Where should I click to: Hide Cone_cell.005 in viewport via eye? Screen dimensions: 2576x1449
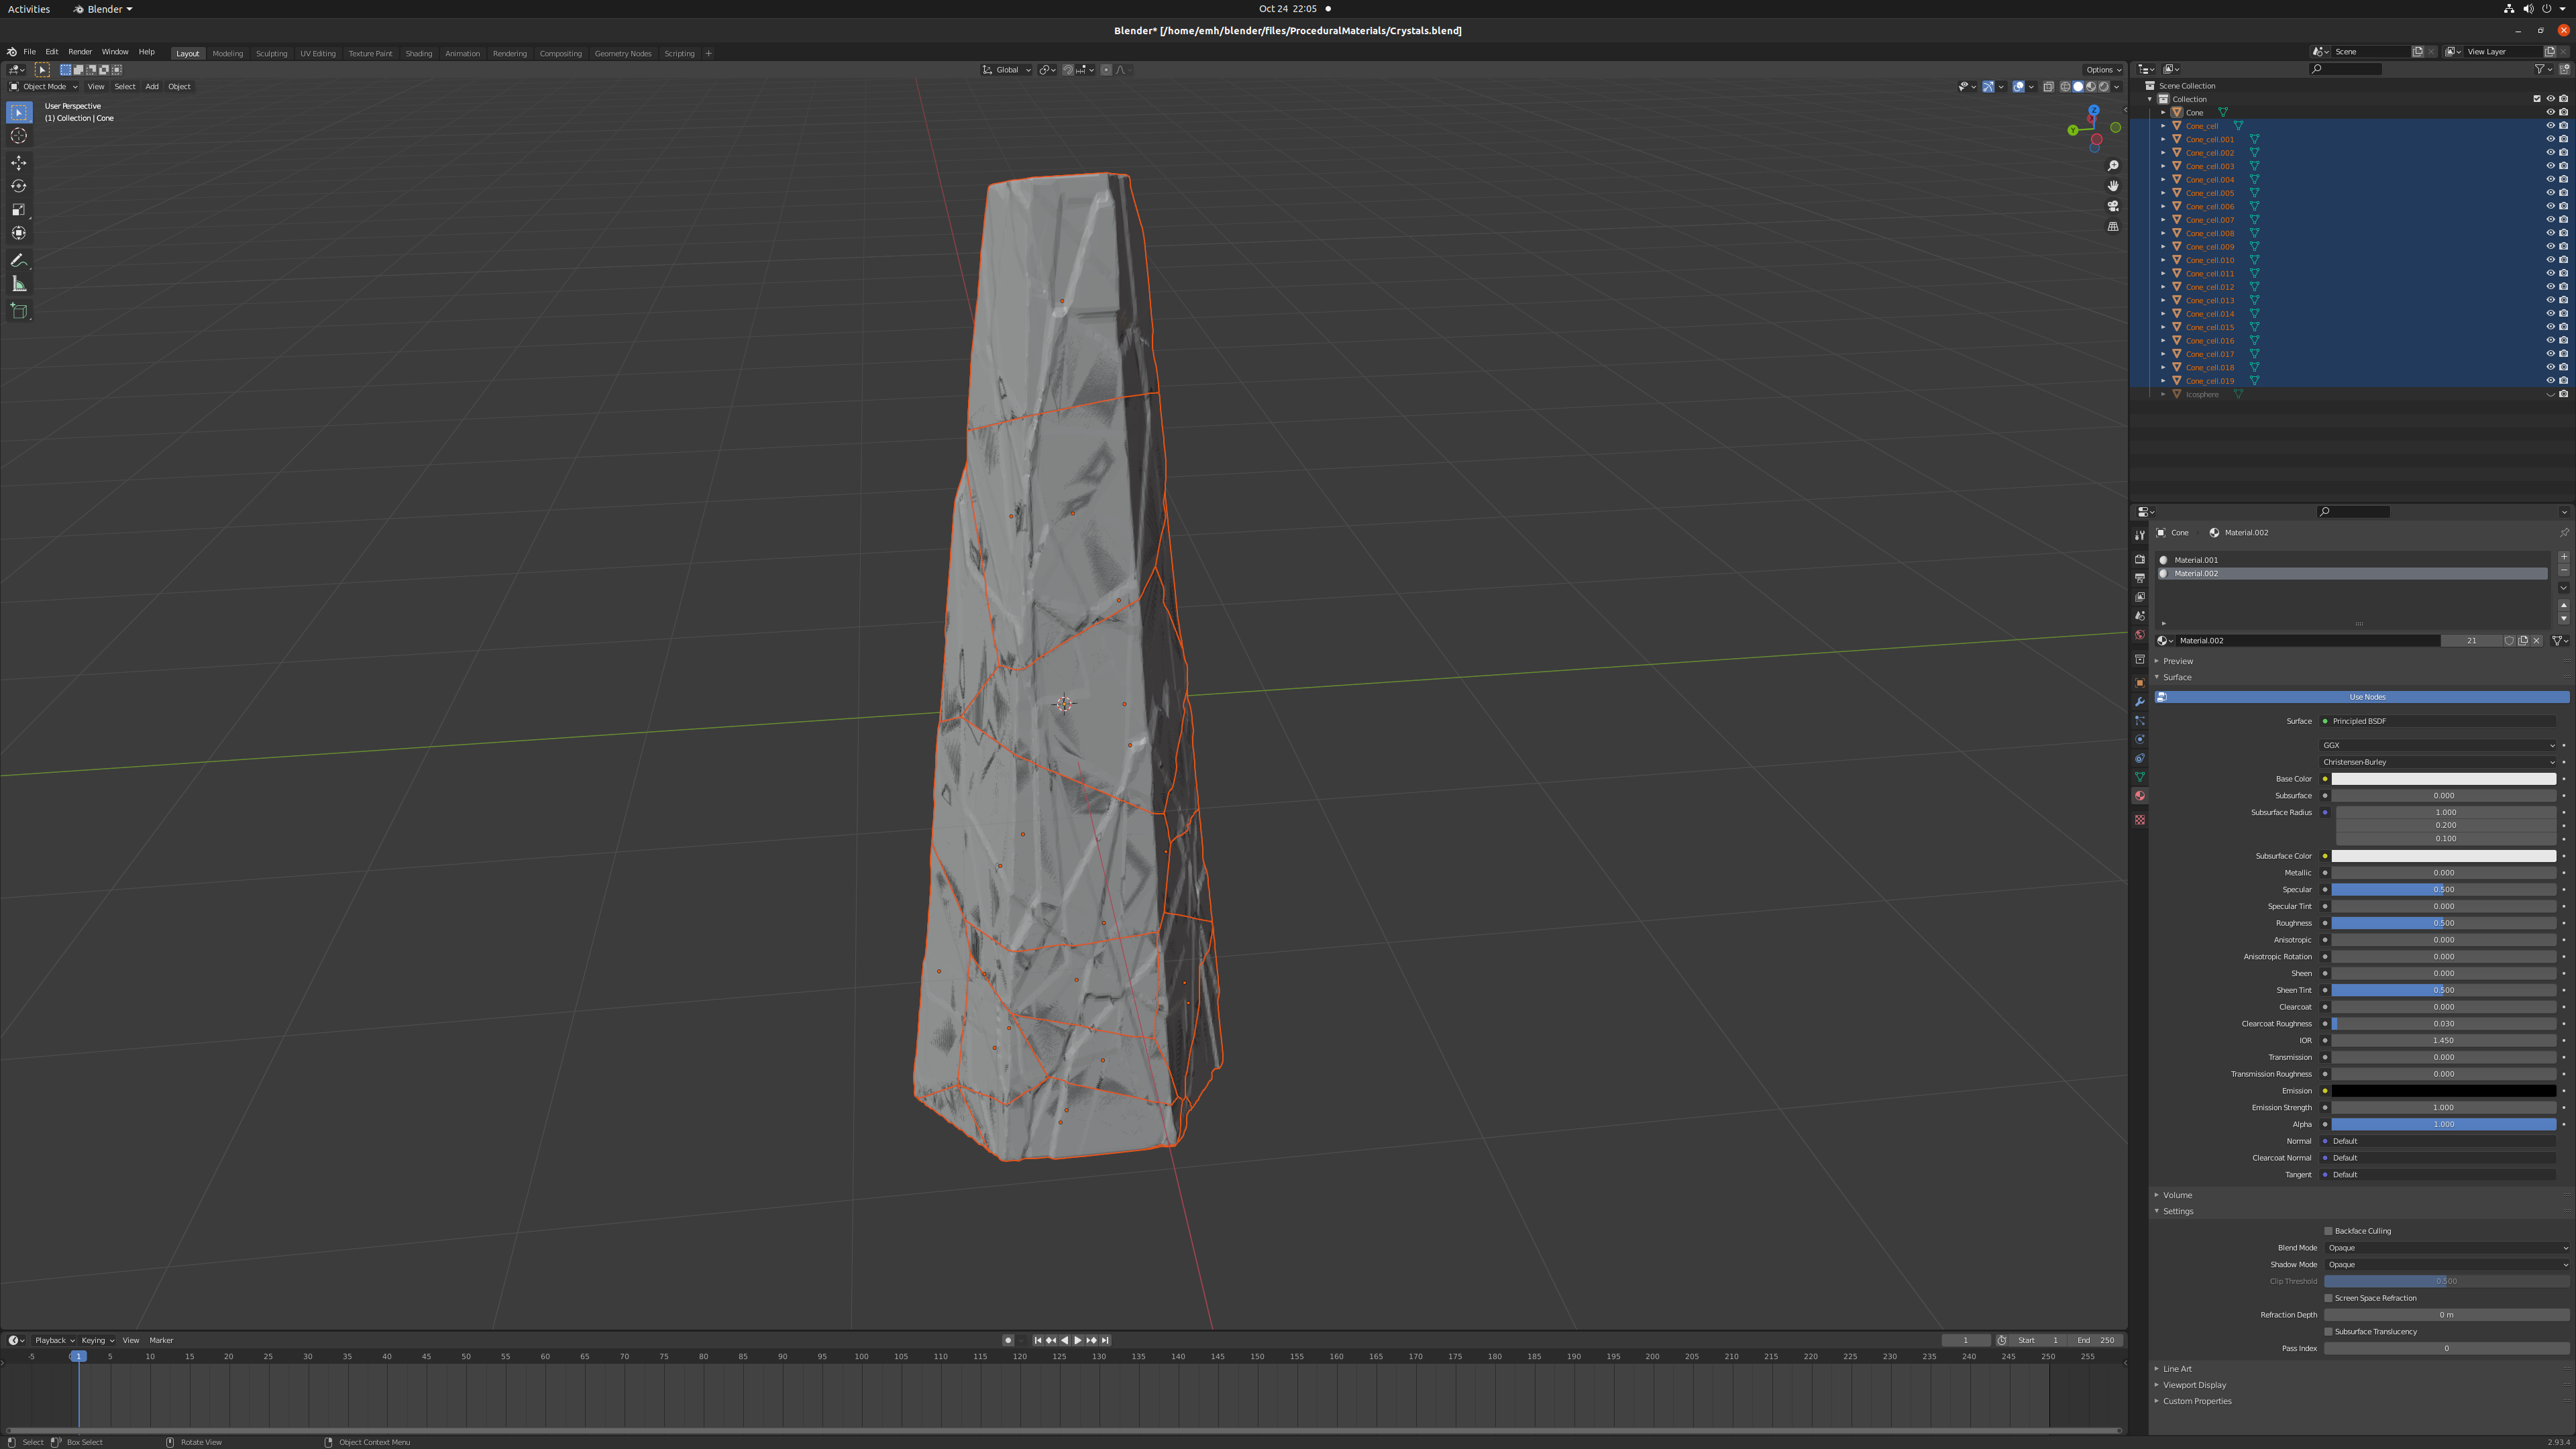click(2549, 193)
